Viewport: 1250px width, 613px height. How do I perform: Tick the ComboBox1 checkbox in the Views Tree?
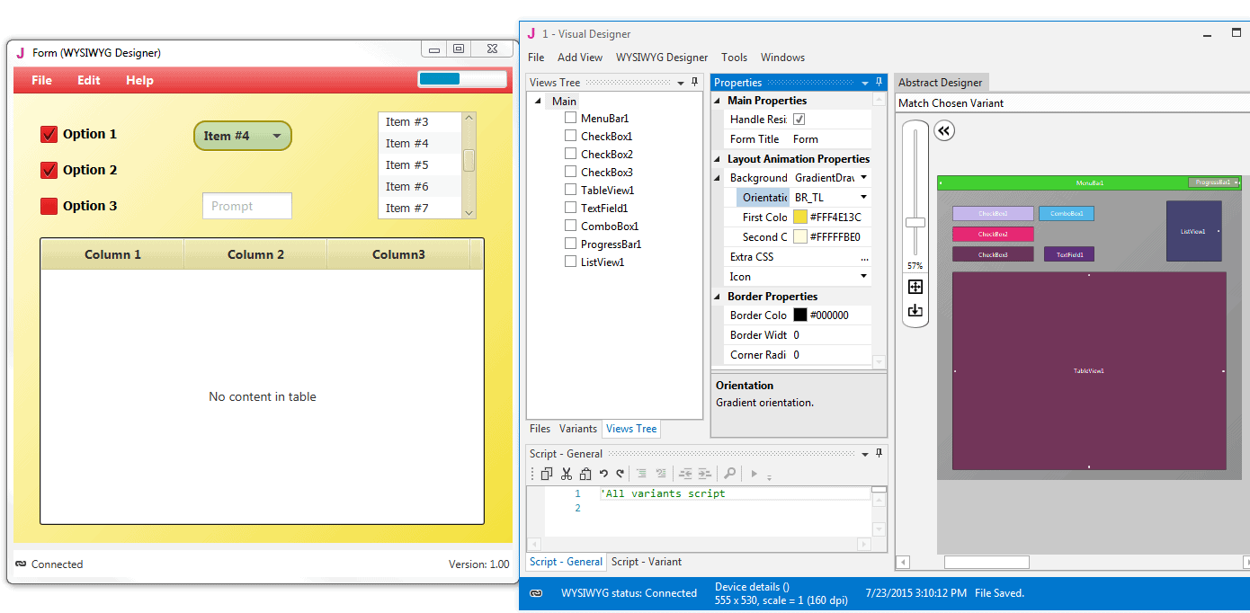570,226
